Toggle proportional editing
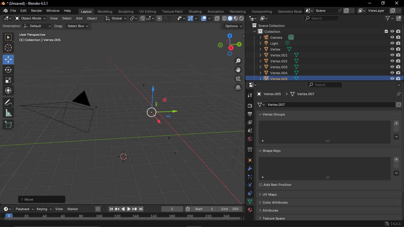 [x=159, y=18]
